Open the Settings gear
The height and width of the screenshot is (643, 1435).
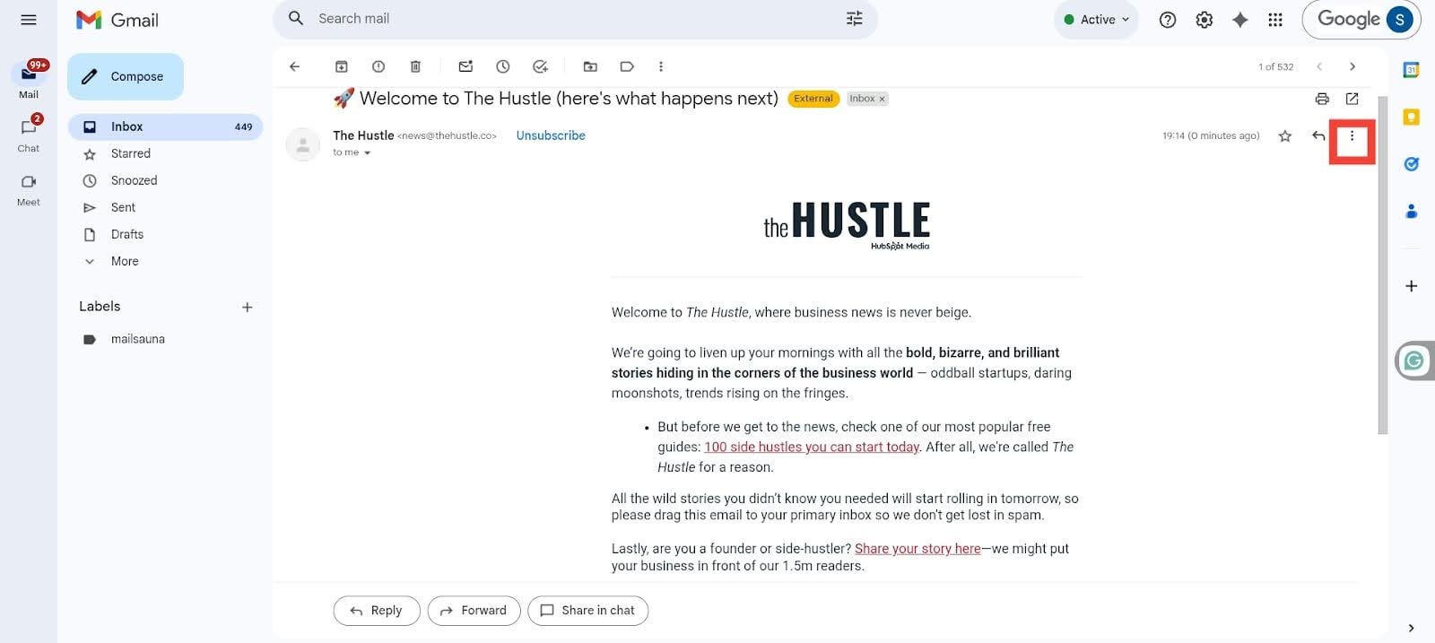coord(1205,20)
